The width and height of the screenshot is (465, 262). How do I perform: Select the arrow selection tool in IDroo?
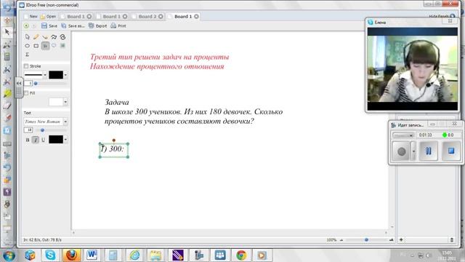[28, 37]
